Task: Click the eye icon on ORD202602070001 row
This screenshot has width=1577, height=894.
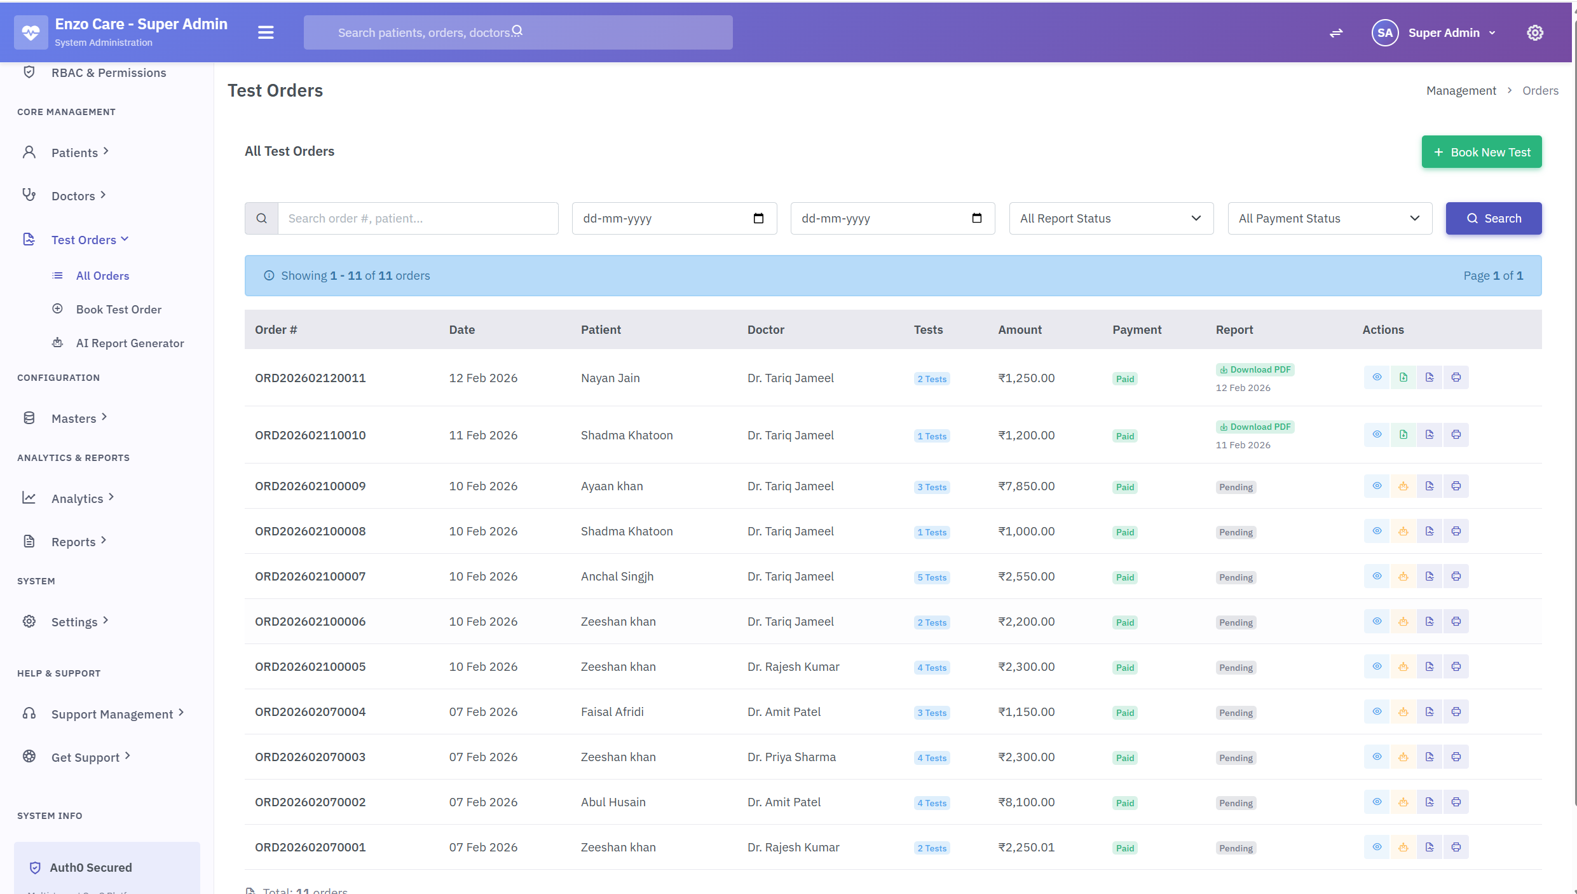Action: pyautogui.click(x=1377, y=847)
